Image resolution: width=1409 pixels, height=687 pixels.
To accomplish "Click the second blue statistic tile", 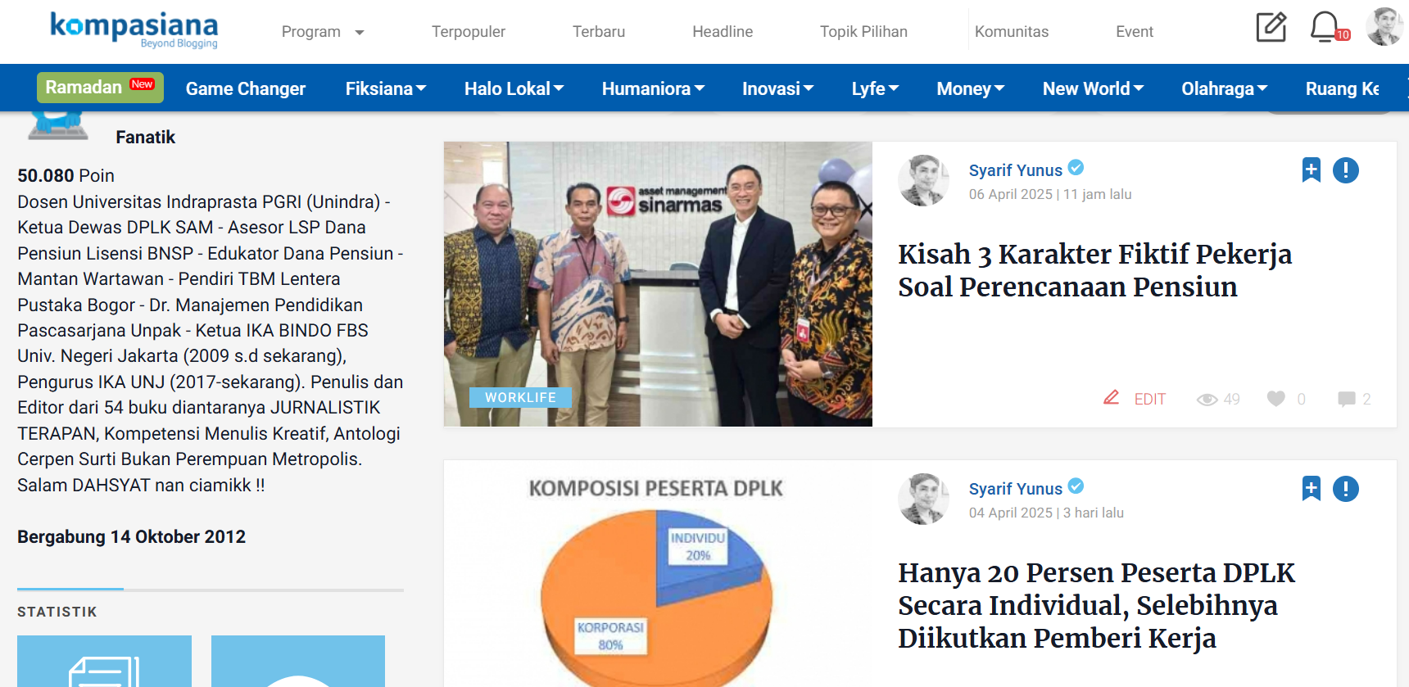I will point(298,661).
